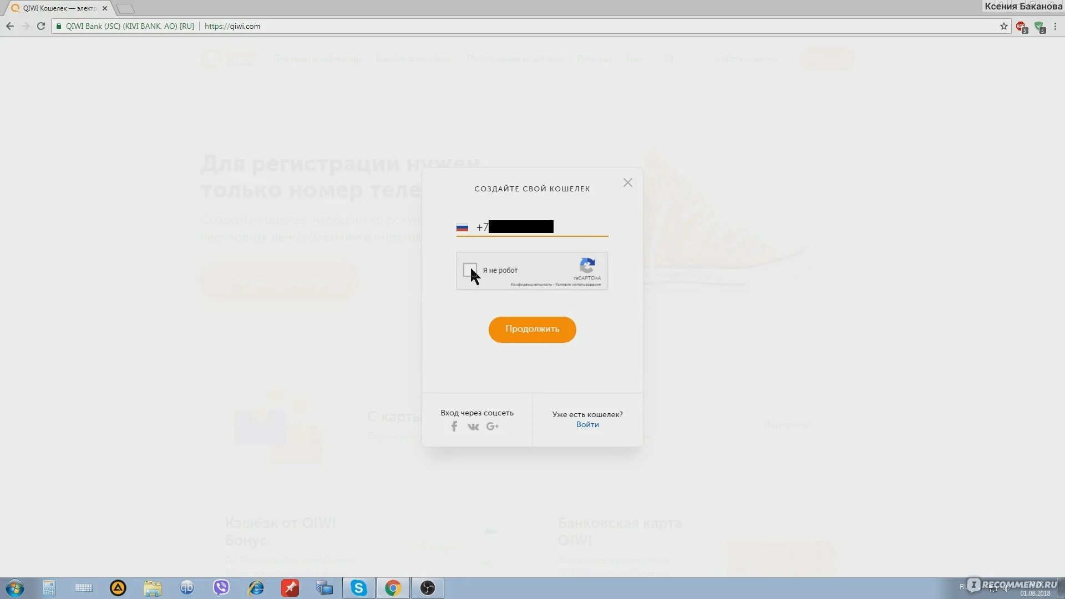Viewport: 1065px width, 599px height.
Task: Click the secure padlock site info icon
Action: [59, 26]
